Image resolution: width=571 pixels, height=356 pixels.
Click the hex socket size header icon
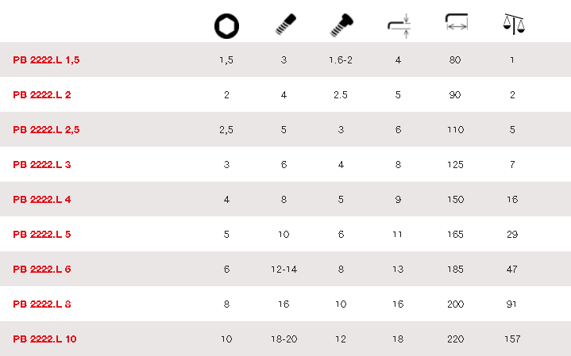226,26
